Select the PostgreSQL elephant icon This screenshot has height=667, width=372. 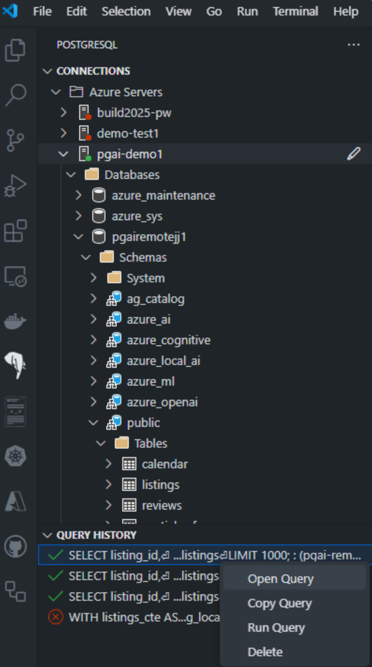point(15,365)
